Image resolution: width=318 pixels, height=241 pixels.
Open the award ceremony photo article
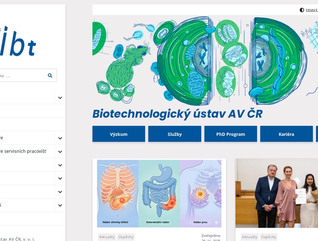[277, 193]
